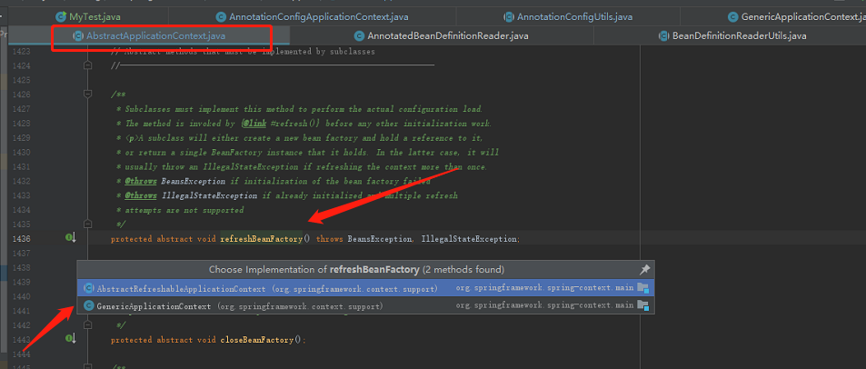Viewport: 866px width, 369px height.
Task: Click the class icon of AnnotationConfigApplicationContext.java tab
Action: point(221,16)
